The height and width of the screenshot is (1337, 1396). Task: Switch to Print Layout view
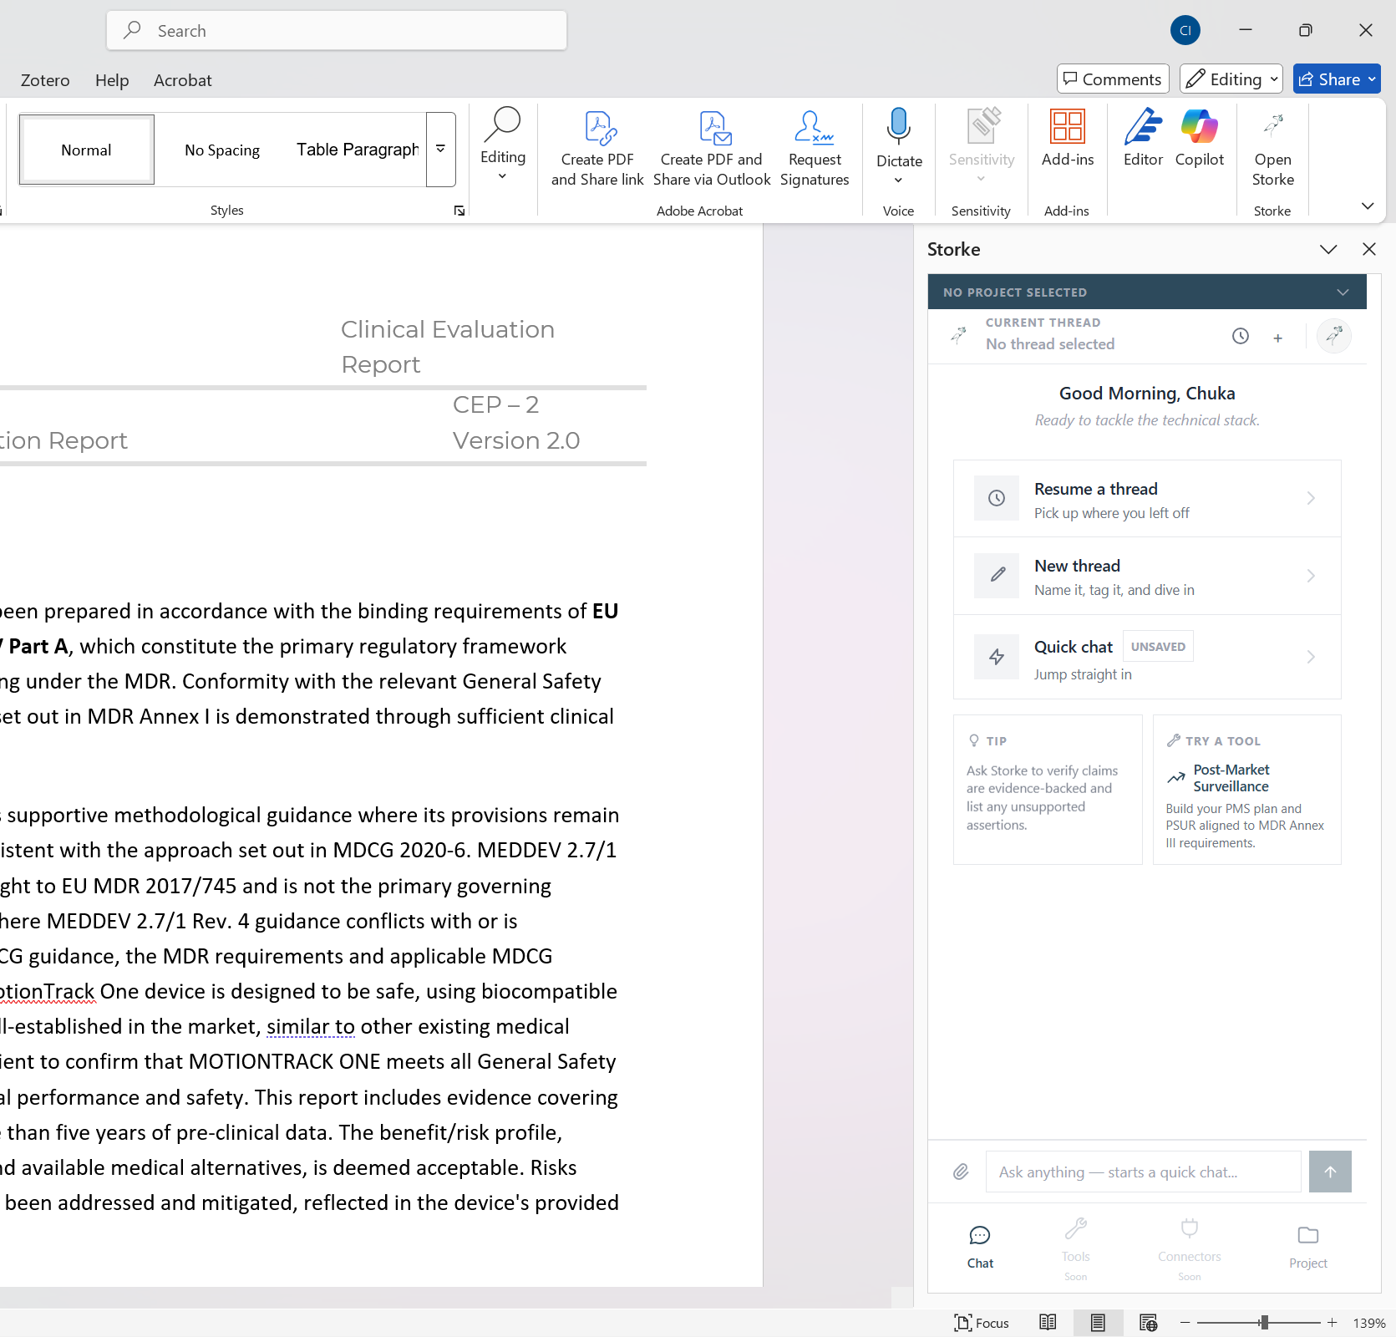pos(1098,1323)
